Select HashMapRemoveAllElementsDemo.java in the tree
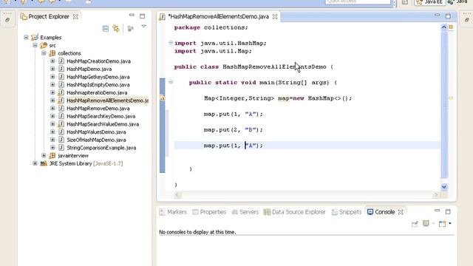473x266 pixels. (107, 100)
